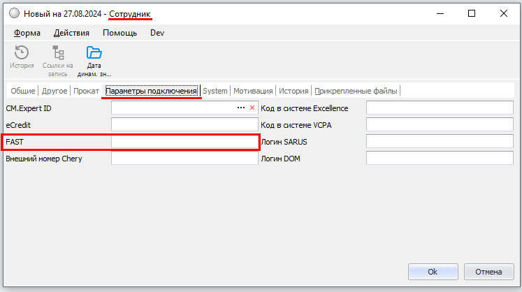Switch to the Общие tab

pyautogui.click(x=22, y=91)
